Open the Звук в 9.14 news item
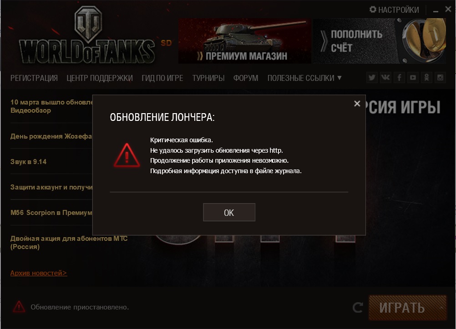 click(x=29, y=162)
